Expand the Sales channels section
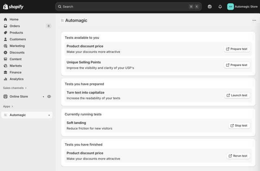Image resolution: width=260 pixels, height=171 pixels. point(15,88)
